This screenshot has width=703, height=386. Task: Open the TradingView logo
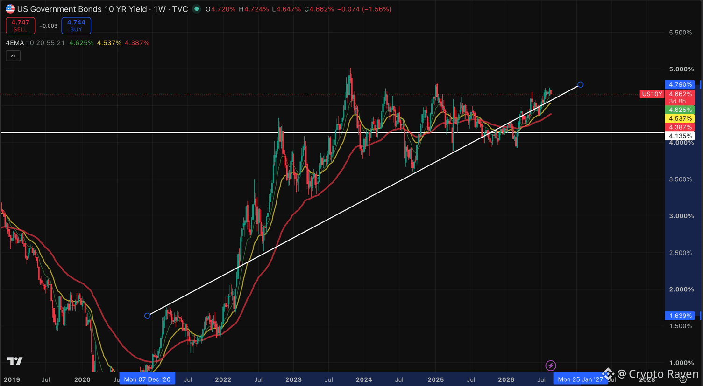[x=15, y=361]
